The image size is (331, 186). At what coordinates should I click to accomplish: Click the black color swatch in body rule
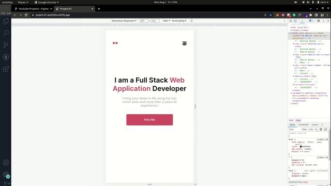click(300, 147)
